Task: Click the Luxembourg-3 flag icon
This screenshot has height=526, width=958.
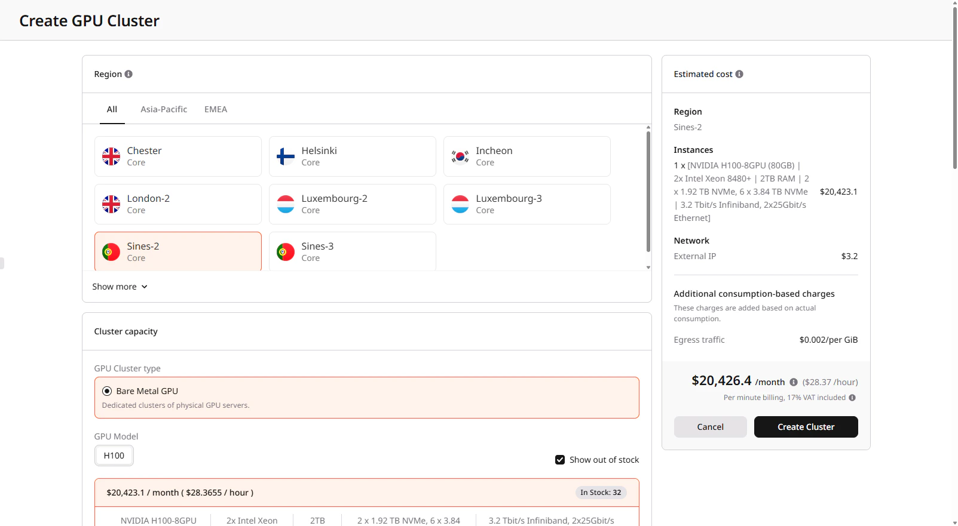Action: pyautogui.click(x=460, y=204)
